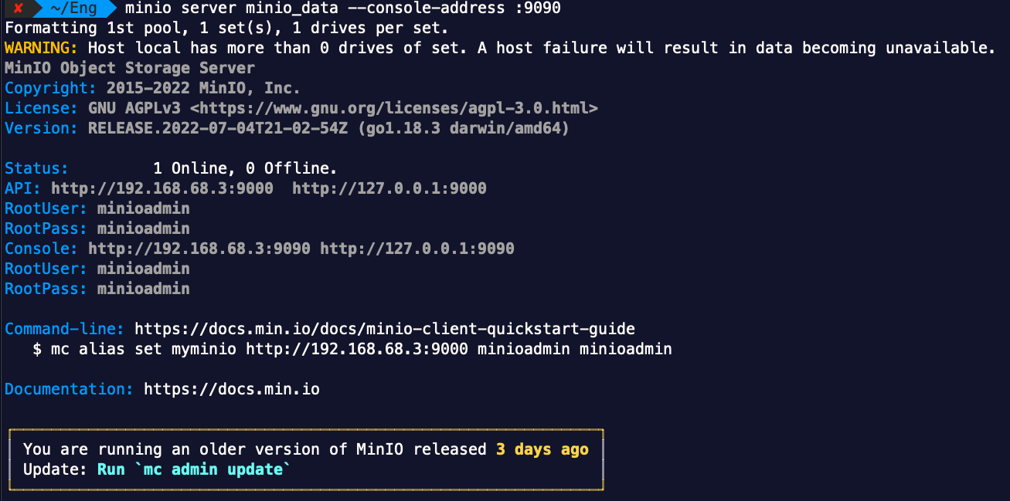
Task: Click the typed 'minio server minio_data' command
Action: (343, 8)
